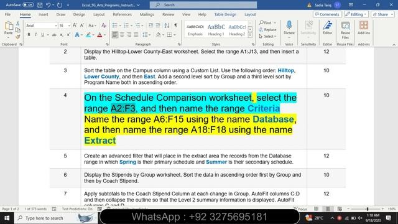Align text to the right

coord(129,35)
